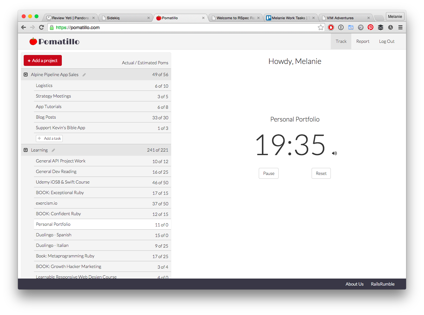
Task: Close the Sidekiq browser tab
Action: click(x=148, y=18)
